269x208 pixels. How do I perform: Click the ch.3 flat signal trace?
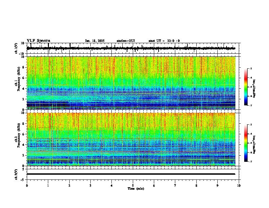[131, 174]
